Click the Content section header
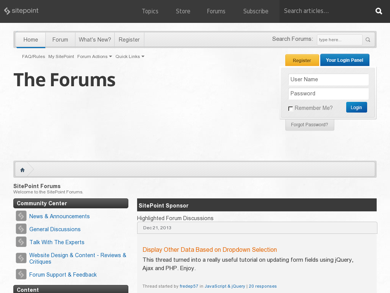Screen dimensions: 390x293 [x=71, y=289]
